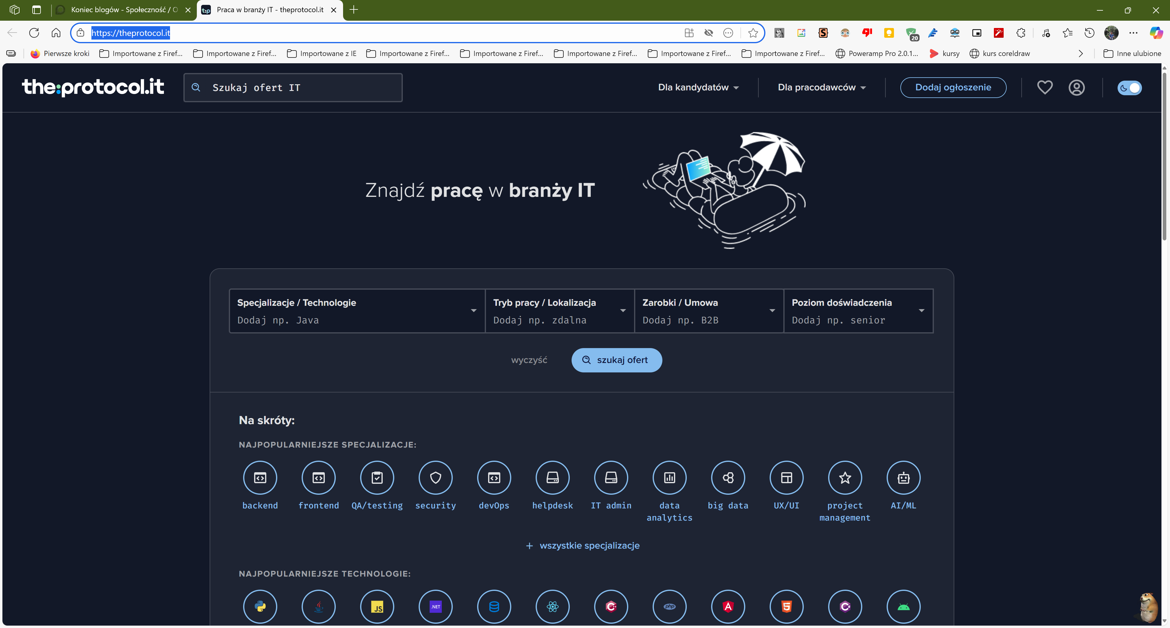1170x628 pixels.
Task: Focus the Szukaj ofert IT search field
Action: pos(293,88)
